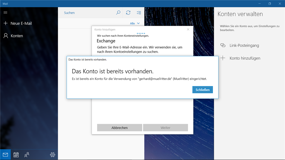Click Abbrechen in account dialog

click(x=119, y=127)
